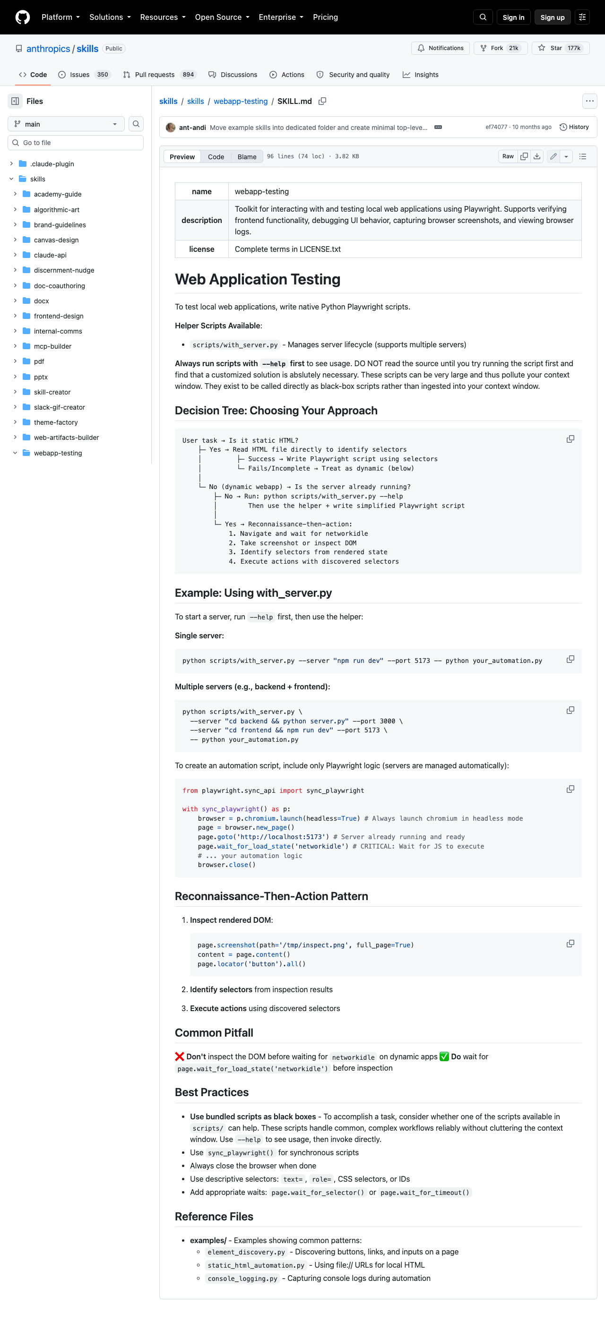Screen dimensions: 605x1322
Task: Collapse the webapp-testing folder chevron
Action: (15, 453)
